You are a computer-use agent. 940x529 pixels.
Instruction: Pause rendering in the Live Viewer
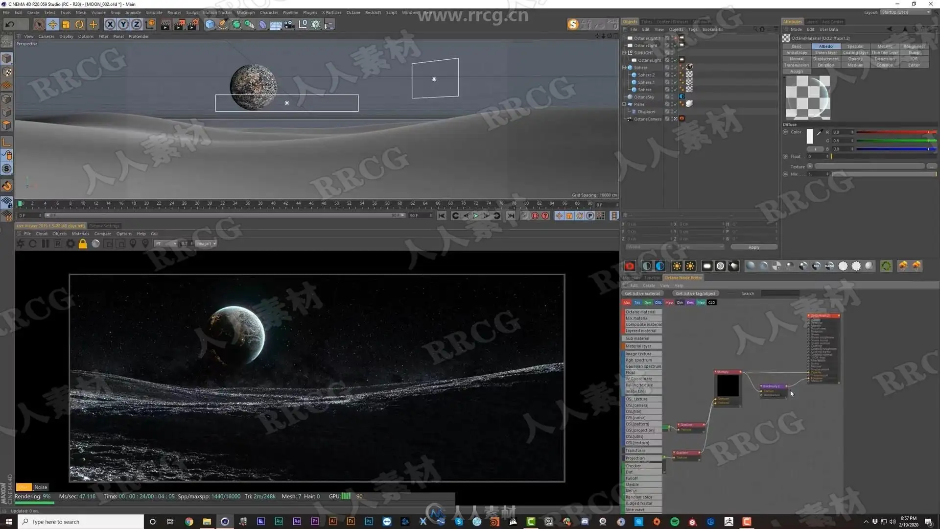pos(45,243)
